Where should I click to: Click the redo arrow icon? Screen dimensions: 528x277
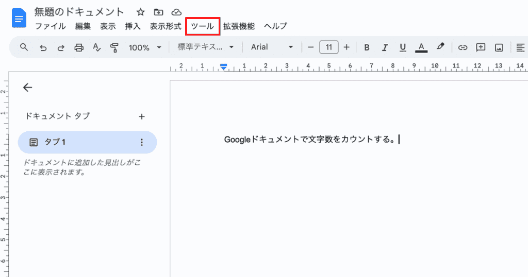(61, 47)
